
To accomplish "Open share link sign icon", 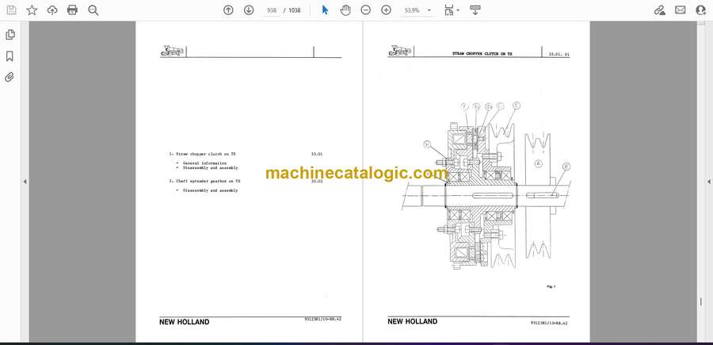I will pyautogui.click(x=660, y=10).
